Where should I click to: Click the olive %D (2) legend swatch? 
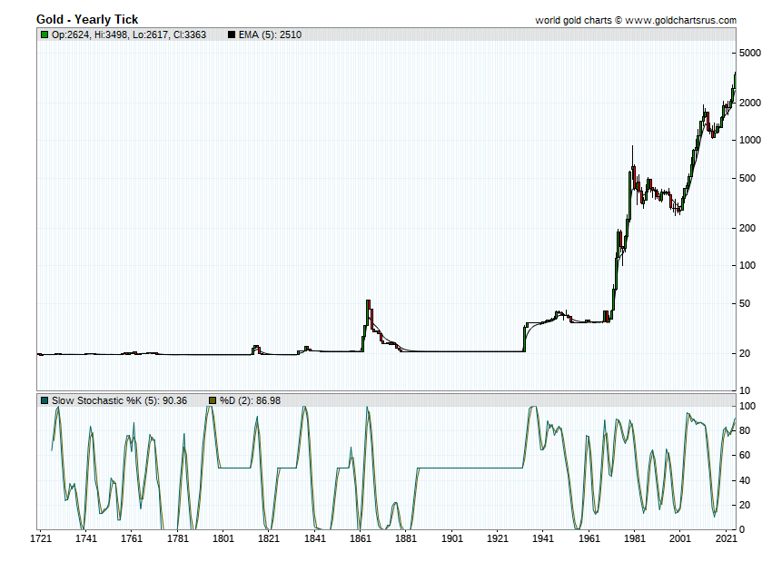pyautogui.click(x=213, y=400)
